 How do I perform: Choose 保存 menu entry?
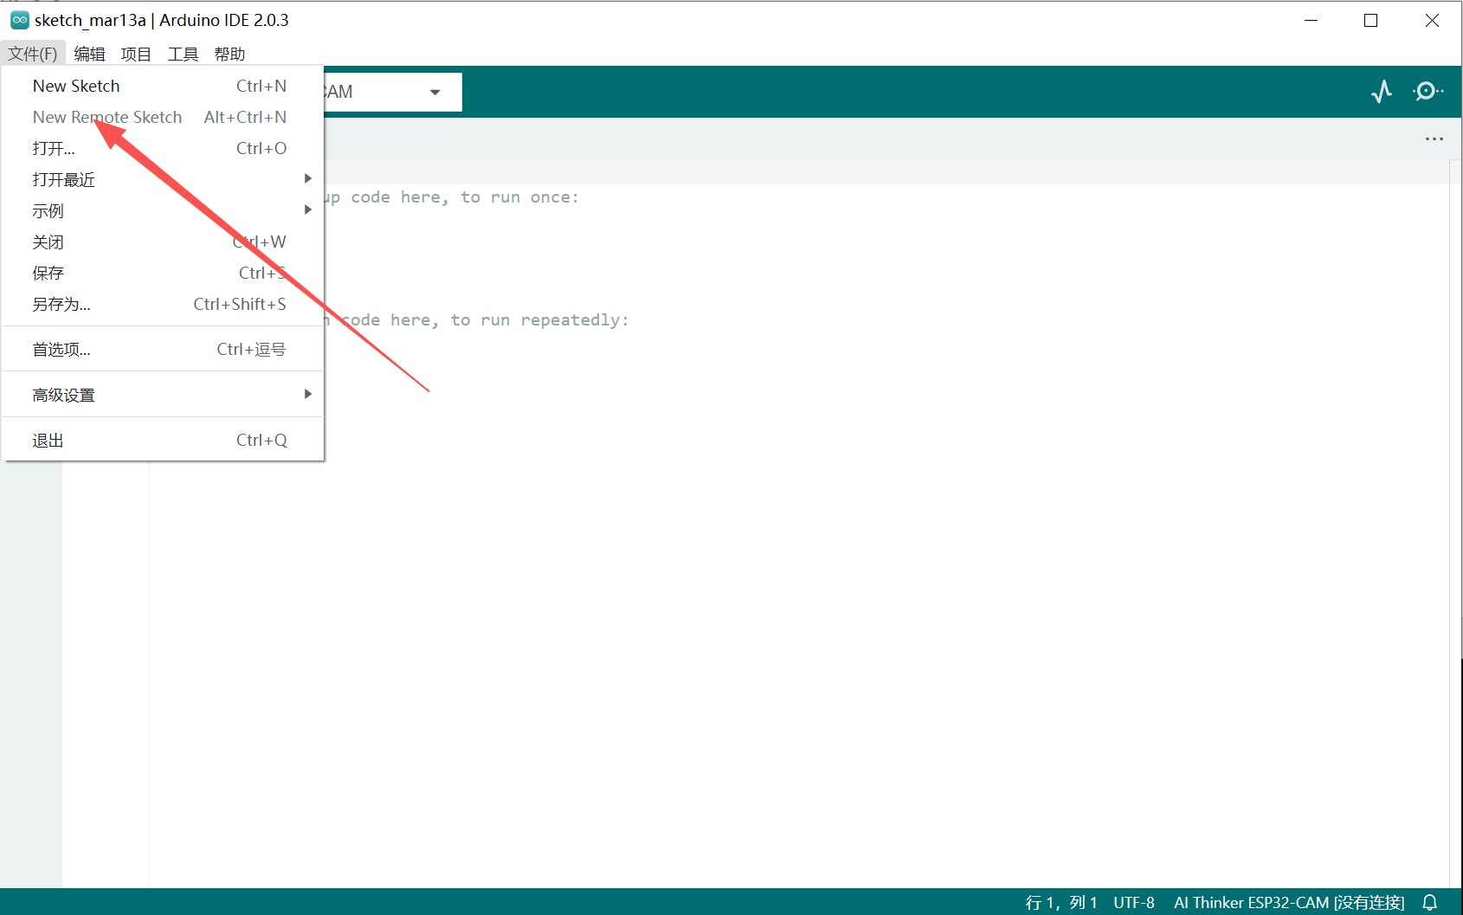pos(164,273)
